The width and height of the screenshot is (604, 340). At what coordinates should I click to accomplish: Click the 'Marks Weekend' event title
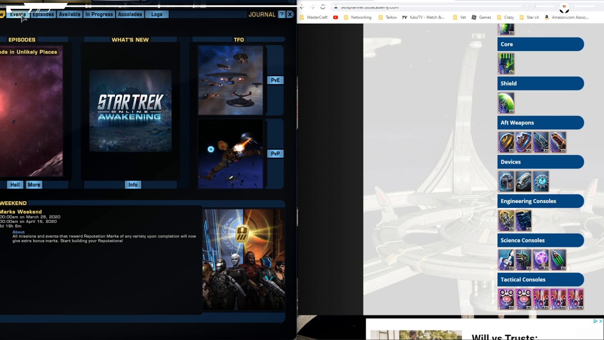click(x=21, y=212)
